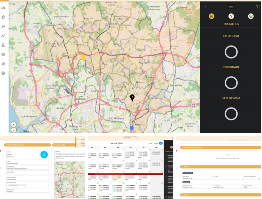Collapse the Informação Principal section chevron
Screen dimensions: 262x199
(x=48, y=145)
